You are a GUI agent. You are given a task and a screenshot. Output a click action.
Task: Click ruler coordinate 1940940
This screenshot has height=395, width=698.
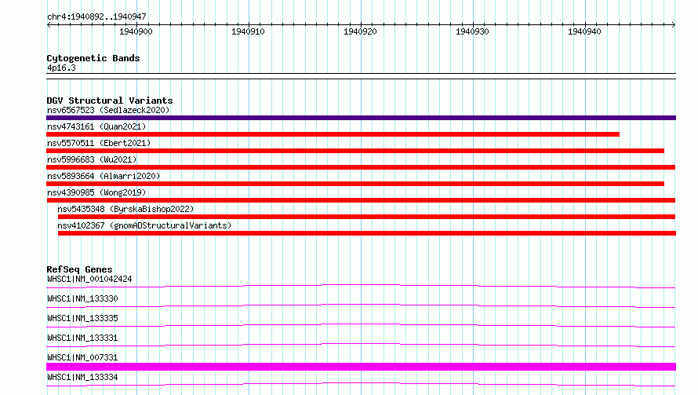(584, 31)
